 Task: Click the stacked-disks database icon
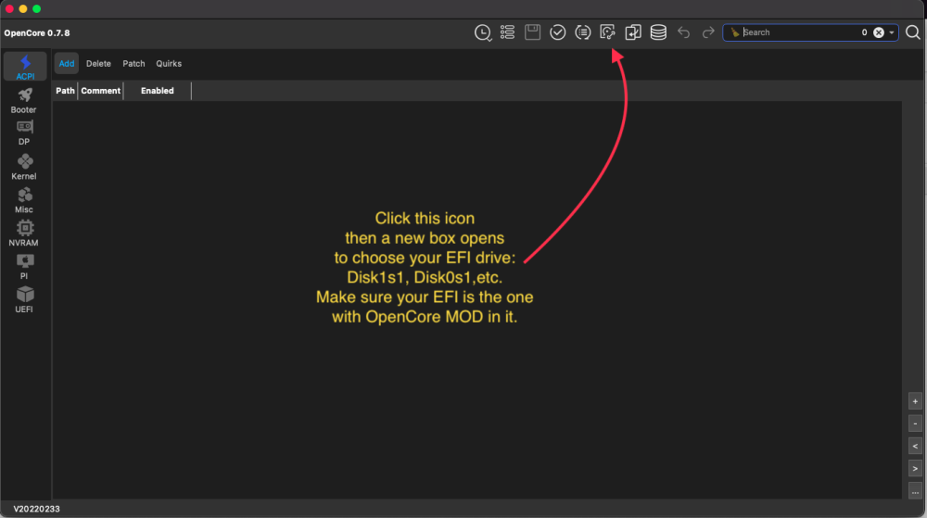658,32
